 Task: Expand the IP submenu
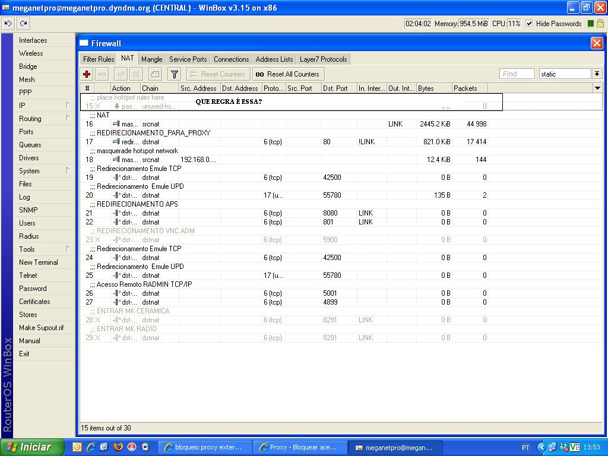click(43, 106)
